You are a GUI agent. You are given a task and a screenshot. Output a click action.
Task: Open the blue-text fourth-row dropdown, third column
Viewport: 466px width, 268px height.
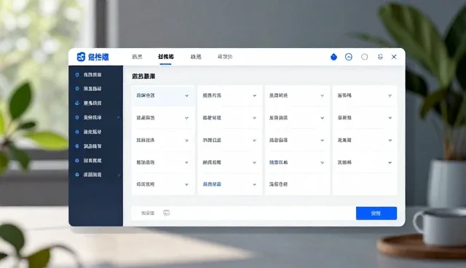[x=297, y=162]
